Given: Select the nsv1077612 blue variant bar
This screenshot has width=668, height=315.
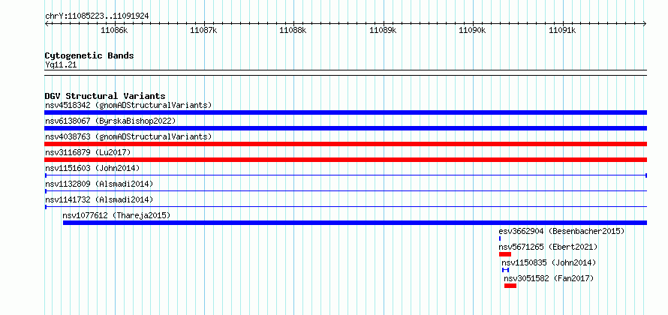Looking at the screenshot, I should pos(355,223).
